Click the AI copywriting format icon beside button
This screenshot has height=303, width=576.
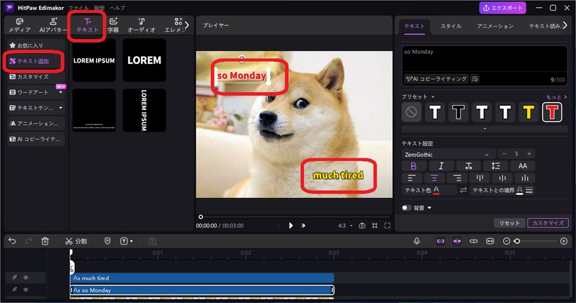point(474,78)
